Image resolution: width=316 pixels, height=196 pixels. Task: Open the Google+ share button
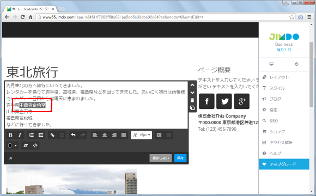[242, 101]
